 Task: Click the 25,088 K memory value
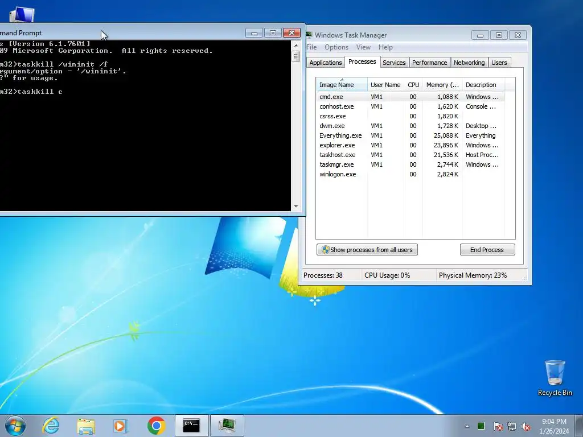point(446,135)
